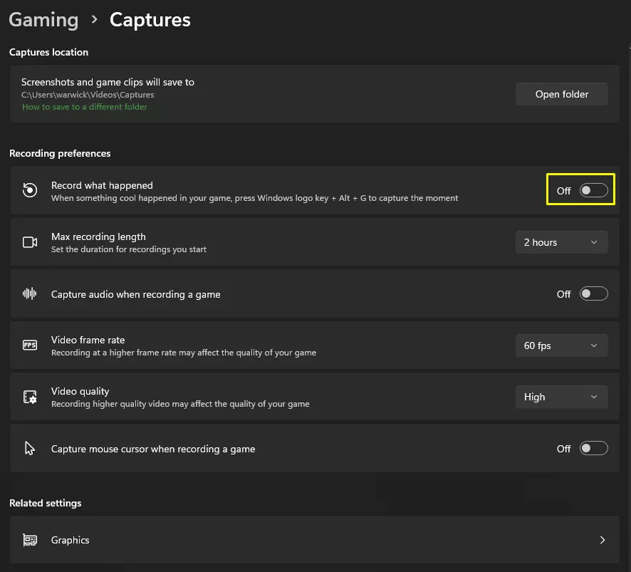Turn on Capture audio when recording
This screenshot has width=631, height=572.
click(593, 294)
